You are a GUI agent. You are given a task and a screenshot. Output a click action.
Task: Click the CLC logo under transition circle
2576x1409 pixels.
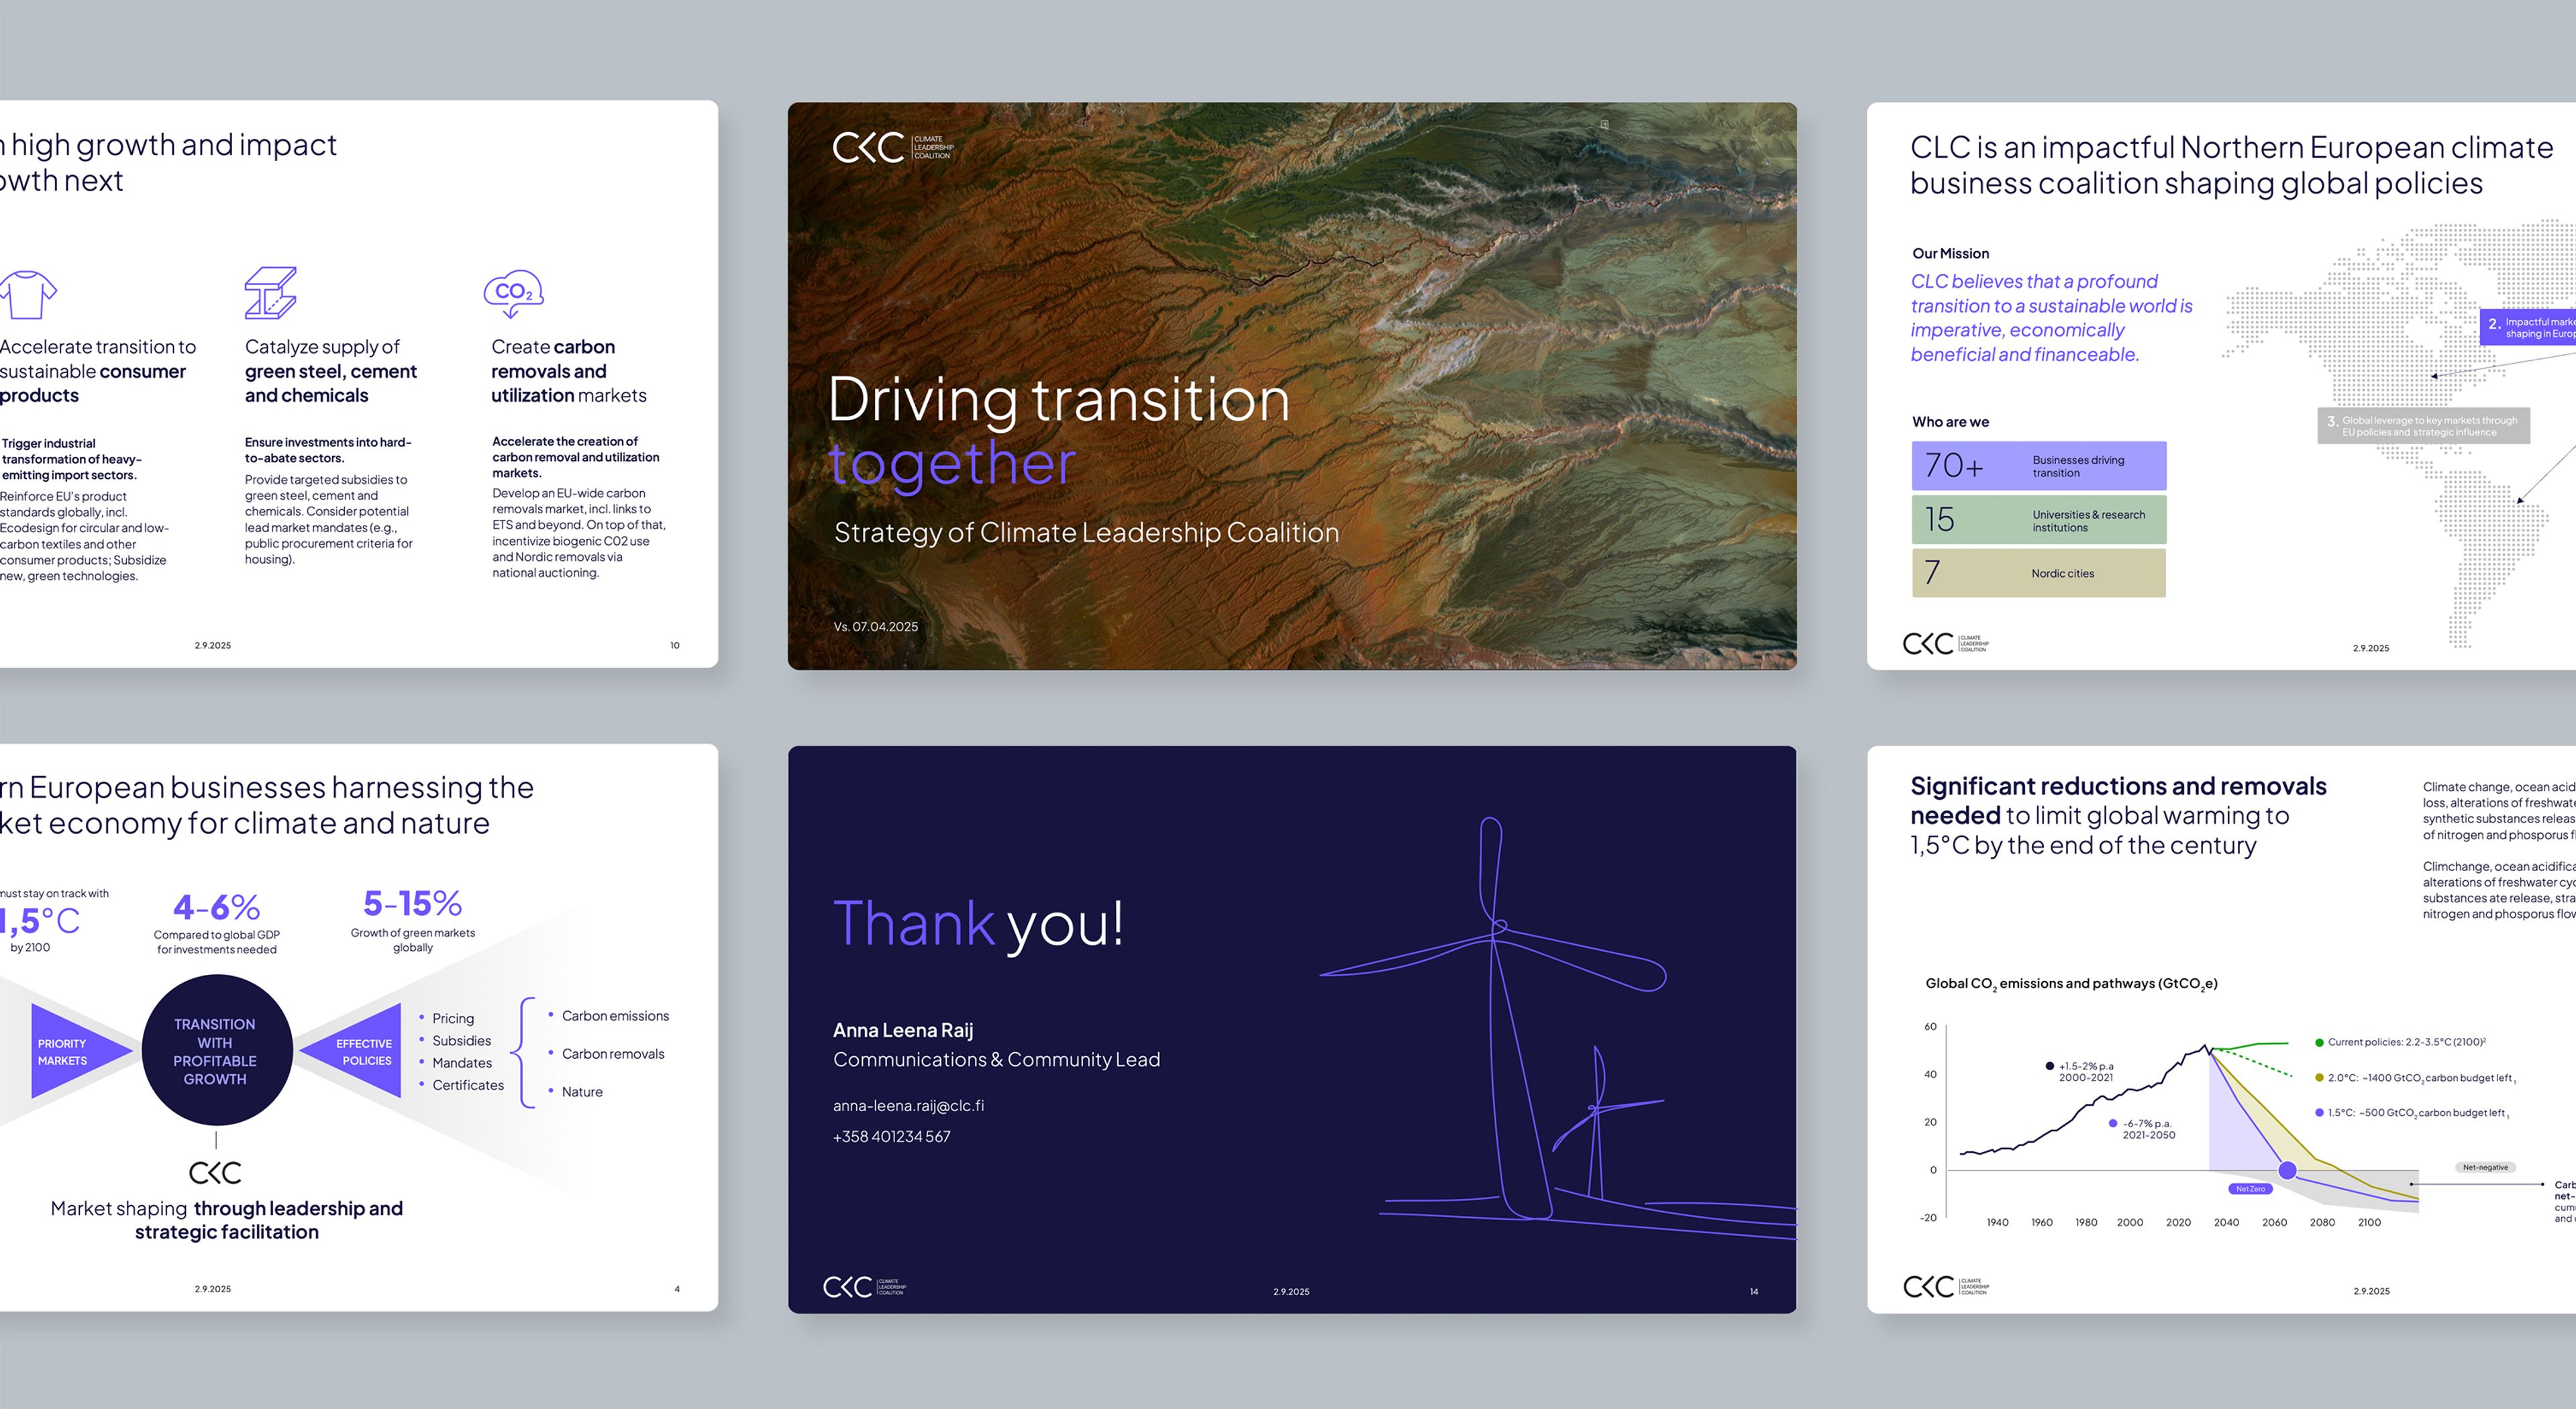(215, 1172)
